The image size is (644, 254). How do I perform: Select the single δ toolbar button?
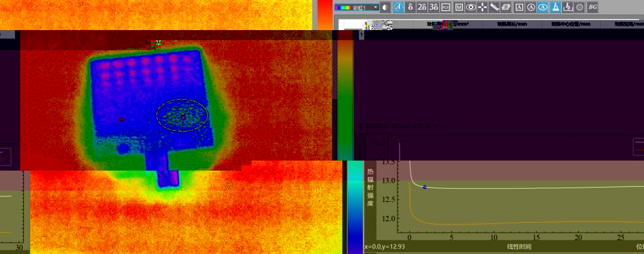(x=410, y=7)
